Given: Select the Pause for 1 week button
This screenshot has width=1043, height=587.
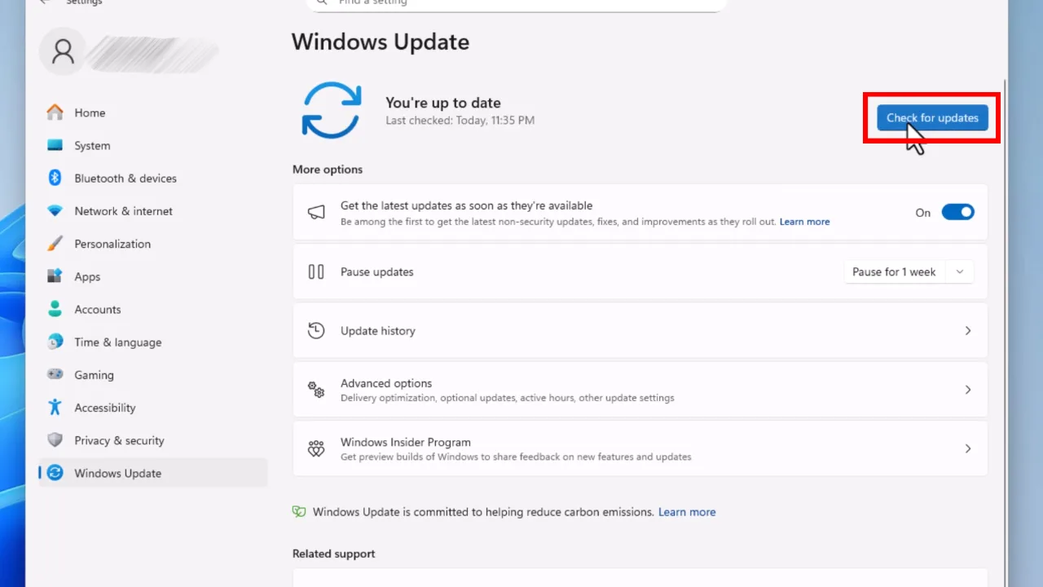Looking at the screenshot, I should coord(894,271).
